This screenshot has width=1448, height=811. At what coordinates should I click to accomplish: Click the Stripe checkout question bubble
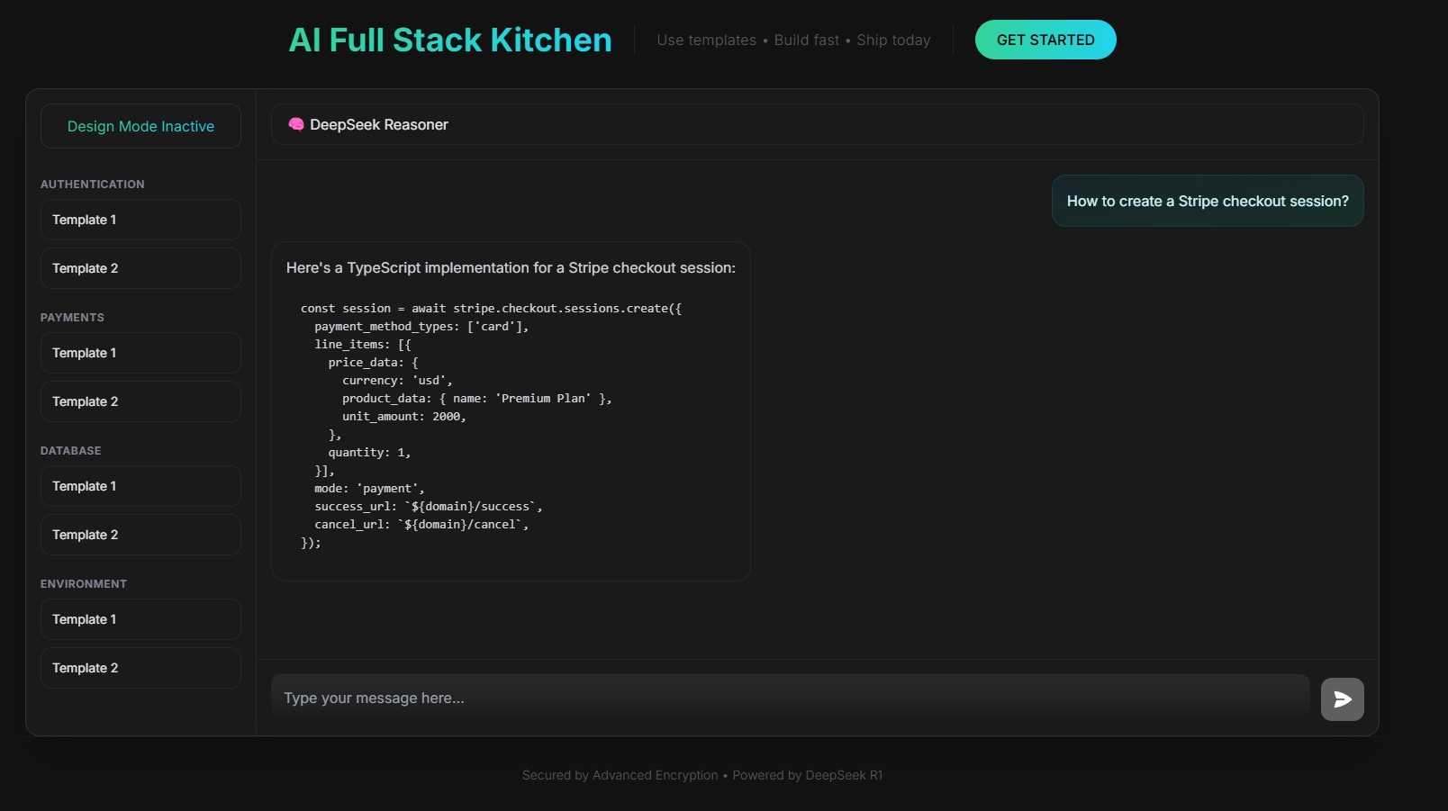click(x=1207, y=202)
